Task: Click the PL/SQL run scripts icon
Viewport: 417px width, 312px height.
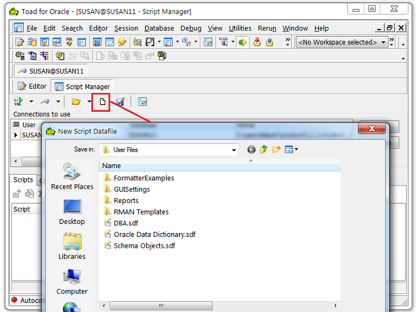Action: [19, 101]
